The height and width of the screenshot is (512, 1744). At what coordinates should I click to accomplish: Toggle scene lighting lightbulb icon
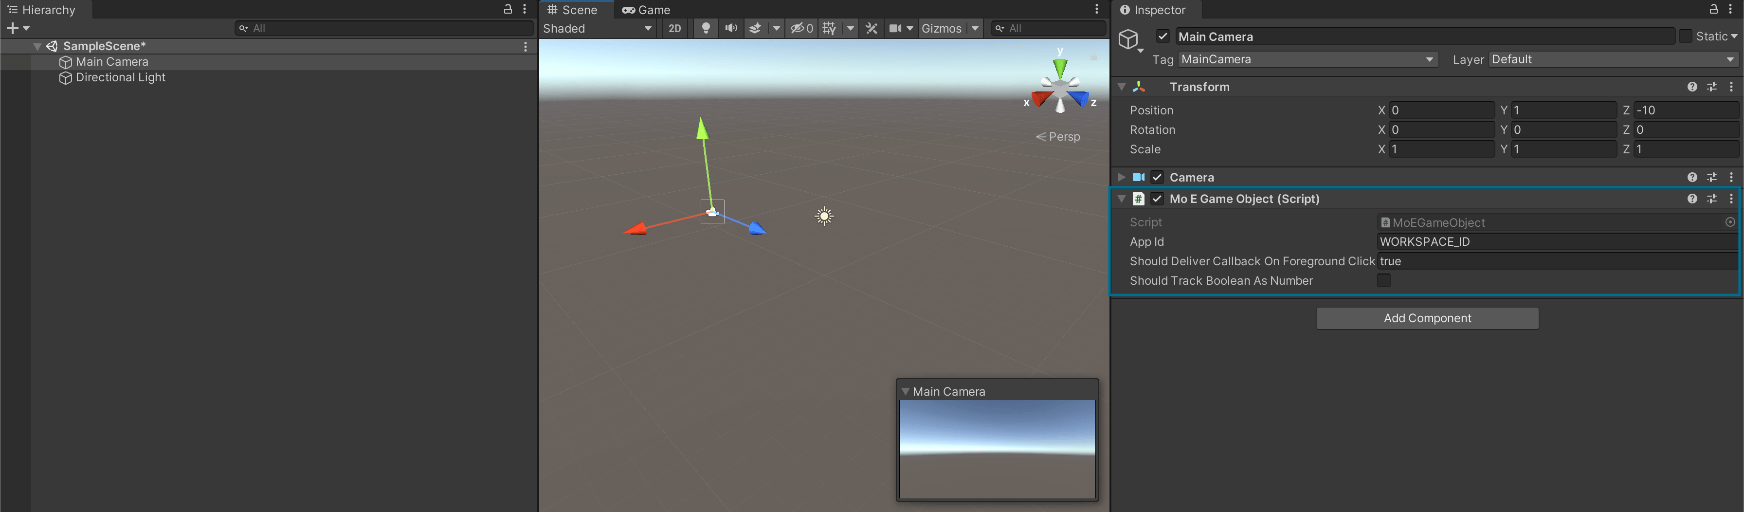(x=706, y=28)
